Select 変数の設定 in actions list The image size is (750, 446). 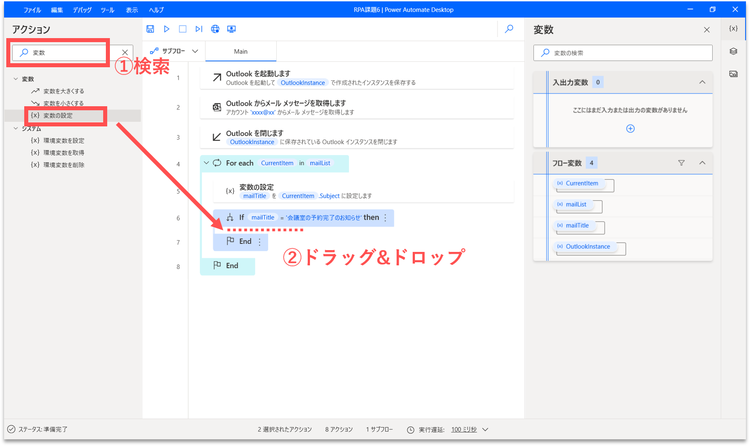tap(58, 116)
